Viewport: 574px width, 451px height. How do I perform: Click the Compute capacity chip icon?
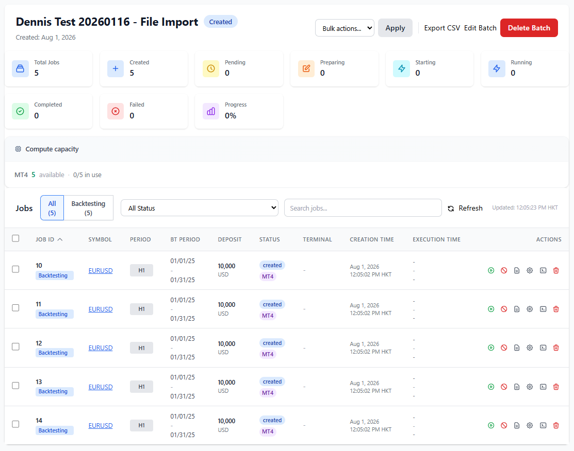click(18, 149)
